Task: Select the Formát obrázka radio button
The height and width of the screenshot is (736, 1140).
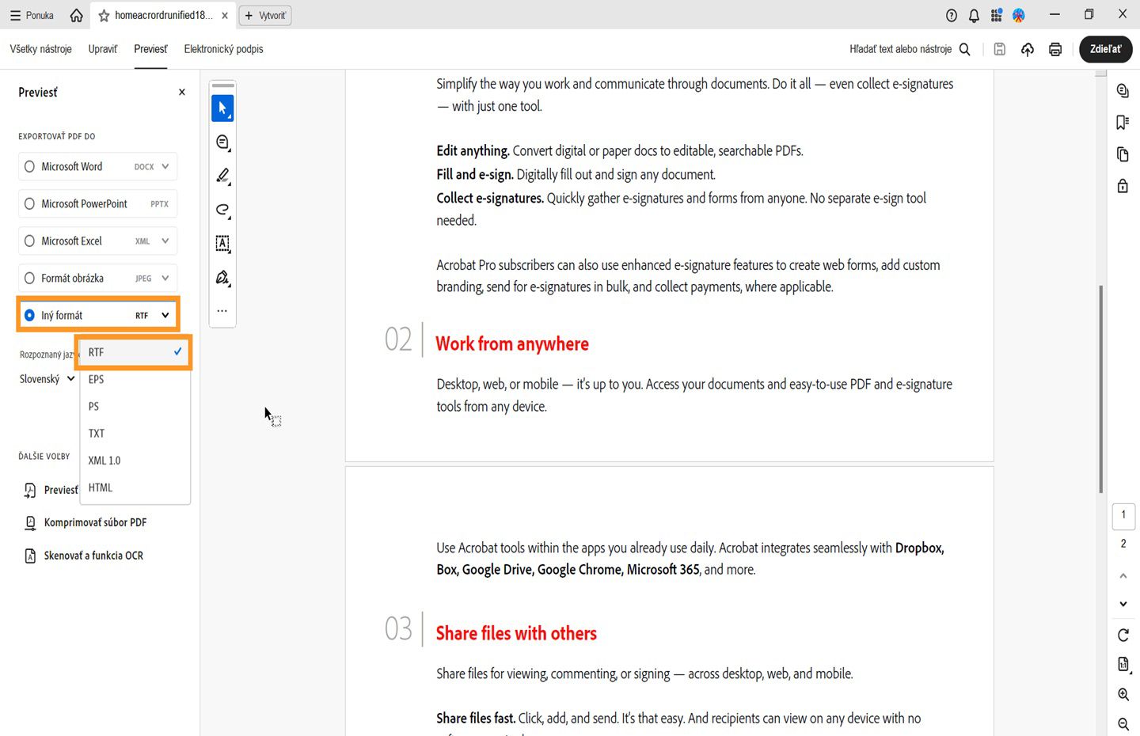Action: pos(29,279)
